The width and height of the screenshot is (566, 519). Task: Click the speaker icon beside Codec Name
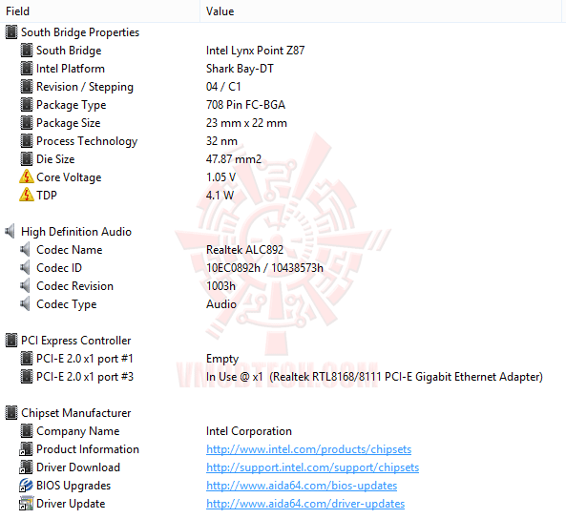(25, 249)
